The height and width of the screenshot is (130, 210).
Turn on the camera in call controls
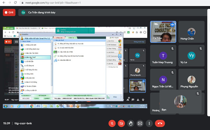[121, 123]
